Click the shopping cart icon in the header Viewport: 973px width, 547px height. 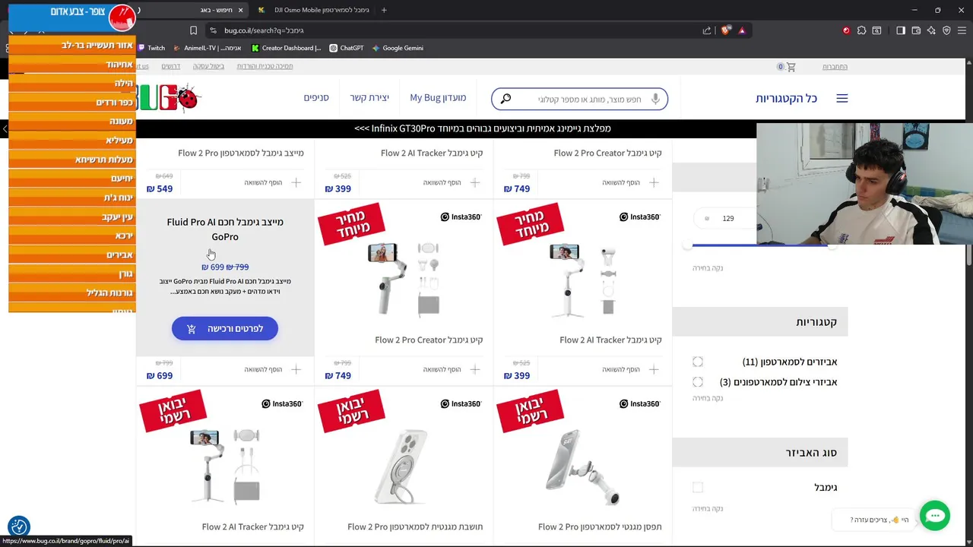(x=791, y=67)
